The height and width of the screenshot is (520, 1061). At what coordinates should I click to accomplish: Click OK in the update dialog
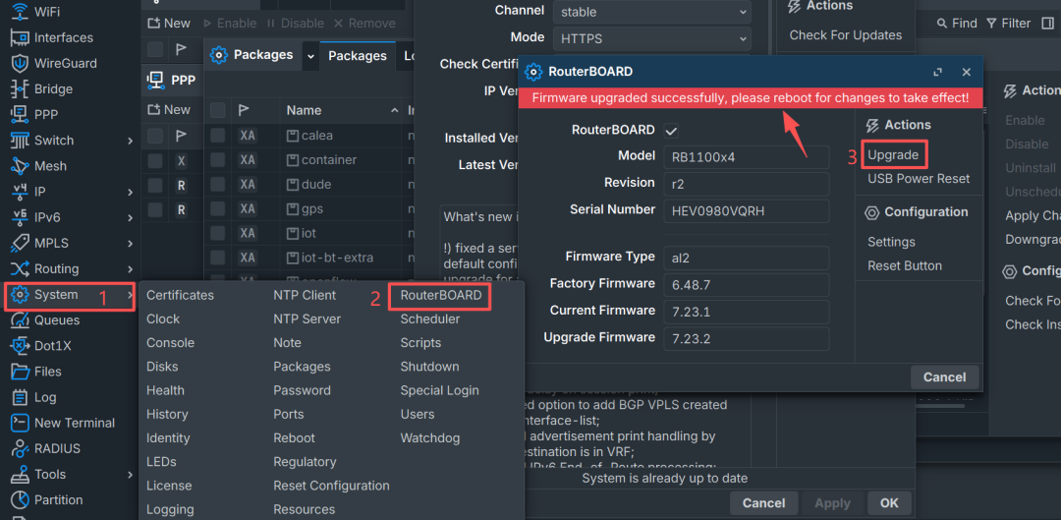pos(889,503)
